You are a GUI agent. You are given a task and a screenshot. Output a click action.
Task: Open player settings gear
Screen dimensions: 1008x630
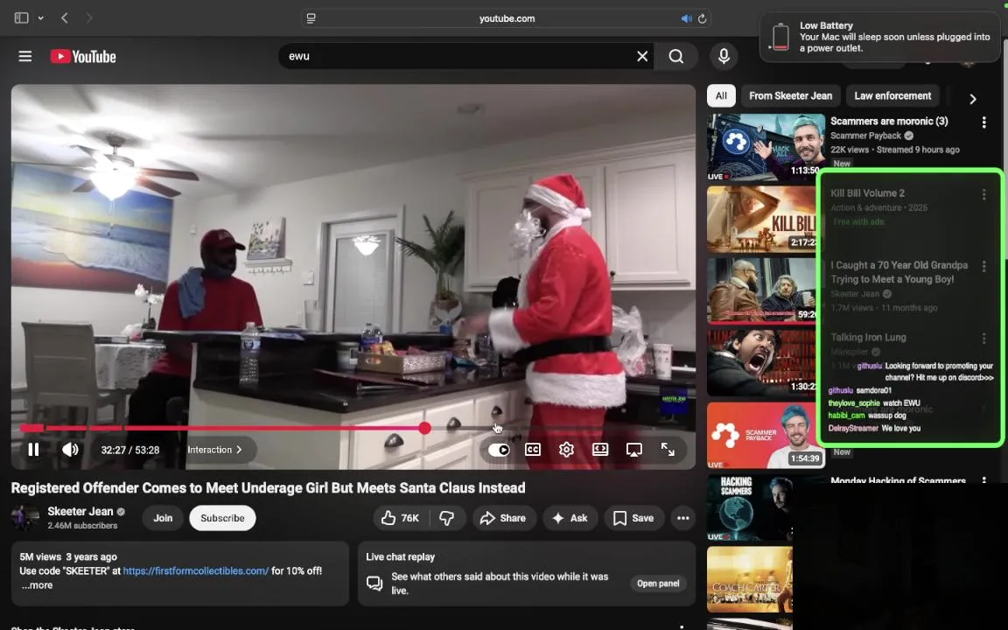(566, 450)
